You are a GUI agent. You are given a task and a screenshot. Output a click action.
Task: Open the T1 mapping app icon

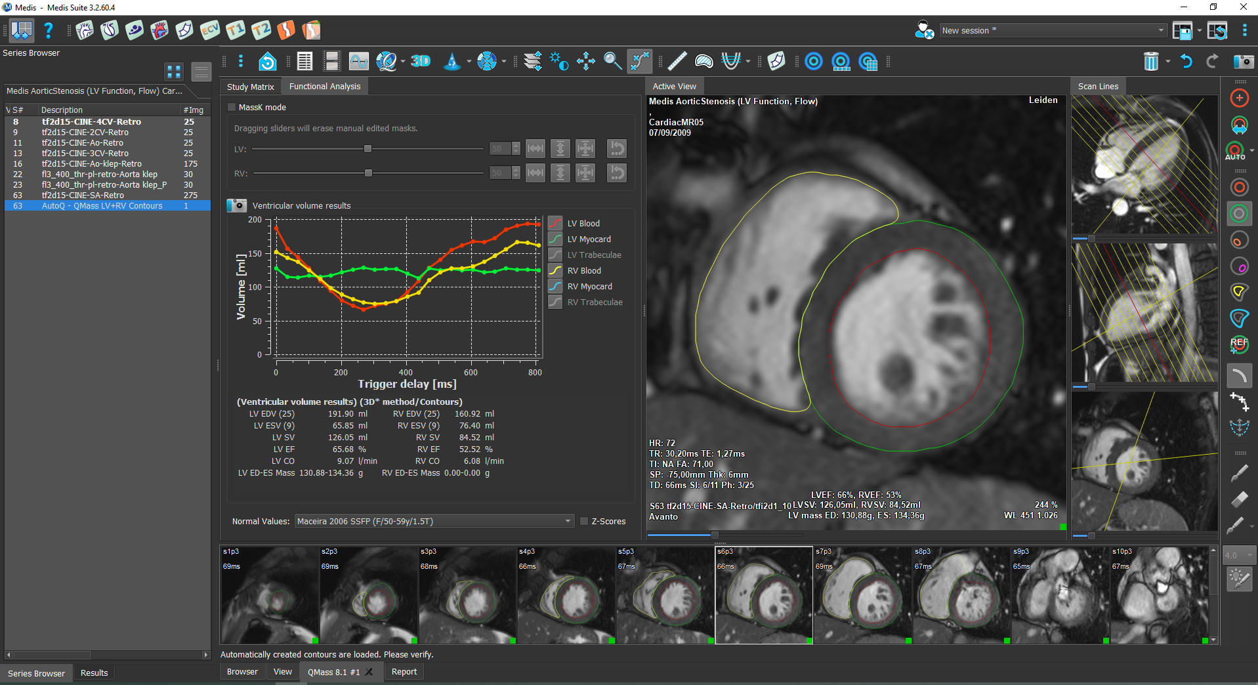tap(236, 30)
